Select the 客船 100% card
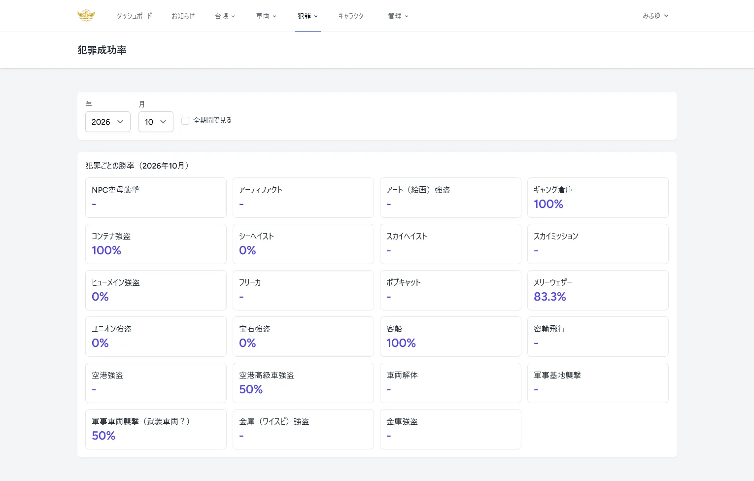The width and height of the screenshot is (754, 481). pyautogui.click(x=450, y=337)
